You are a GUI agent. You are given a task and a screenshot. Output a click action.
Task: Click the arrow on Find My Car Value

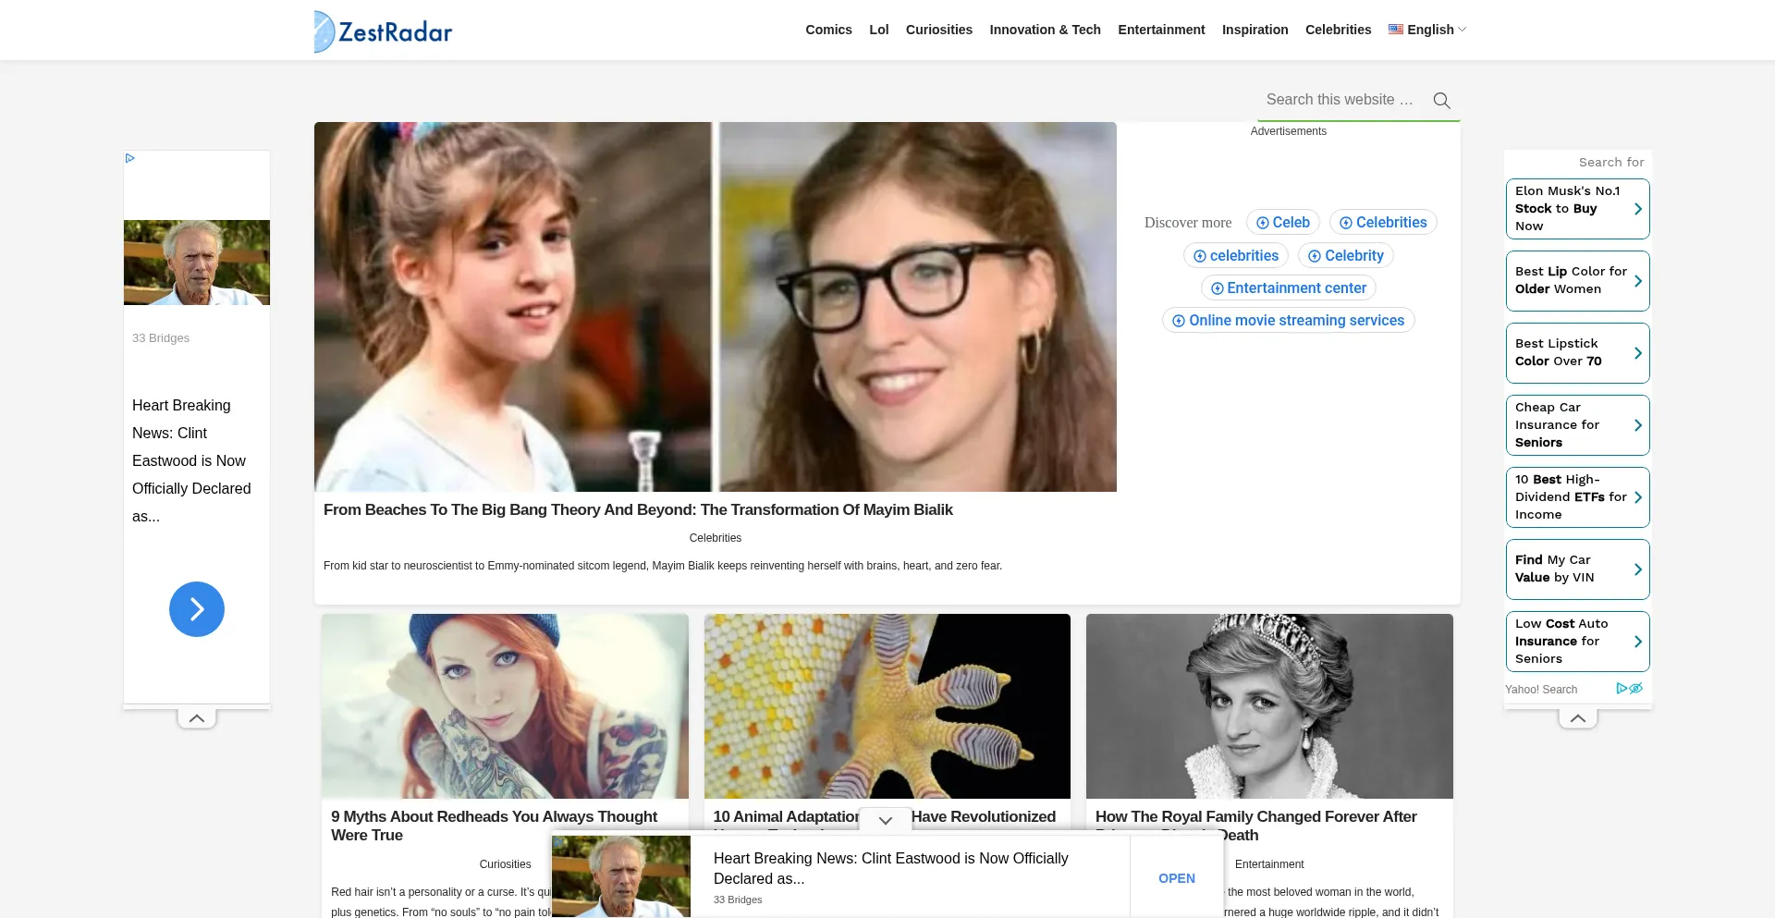pyautogui.click(x=1637, y=569)
